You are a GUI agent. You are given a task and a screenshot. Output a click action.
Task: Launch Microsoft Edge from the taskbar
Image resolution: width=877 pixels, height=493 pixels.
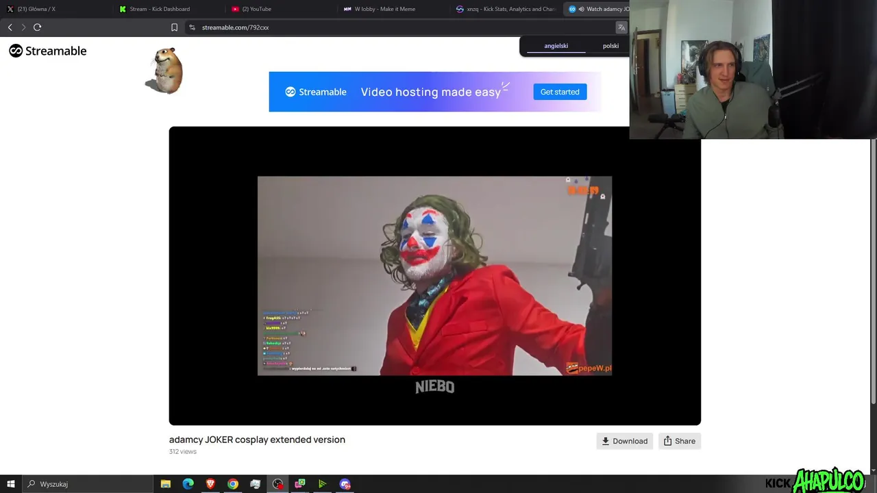tap(188, 484)
